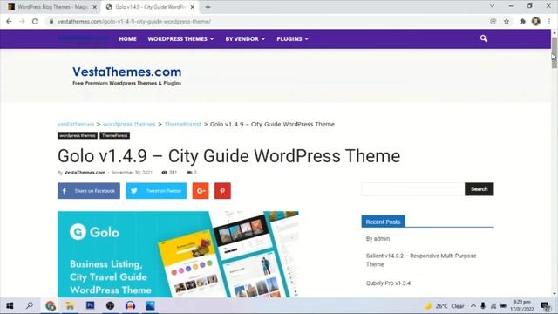The image size is (558, 314).
Task: Open Photoshop from the taskbar
Action: (91, 305)
